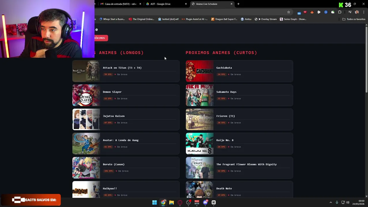Show hidden system tray icons

point(331,202)
